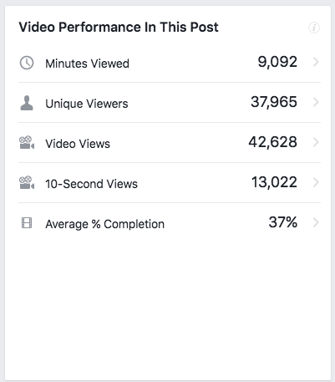Image resolution: width=335 pixels, height=382 pixels.
Task: Click the 37% completion value
Action: pos(283,222)
